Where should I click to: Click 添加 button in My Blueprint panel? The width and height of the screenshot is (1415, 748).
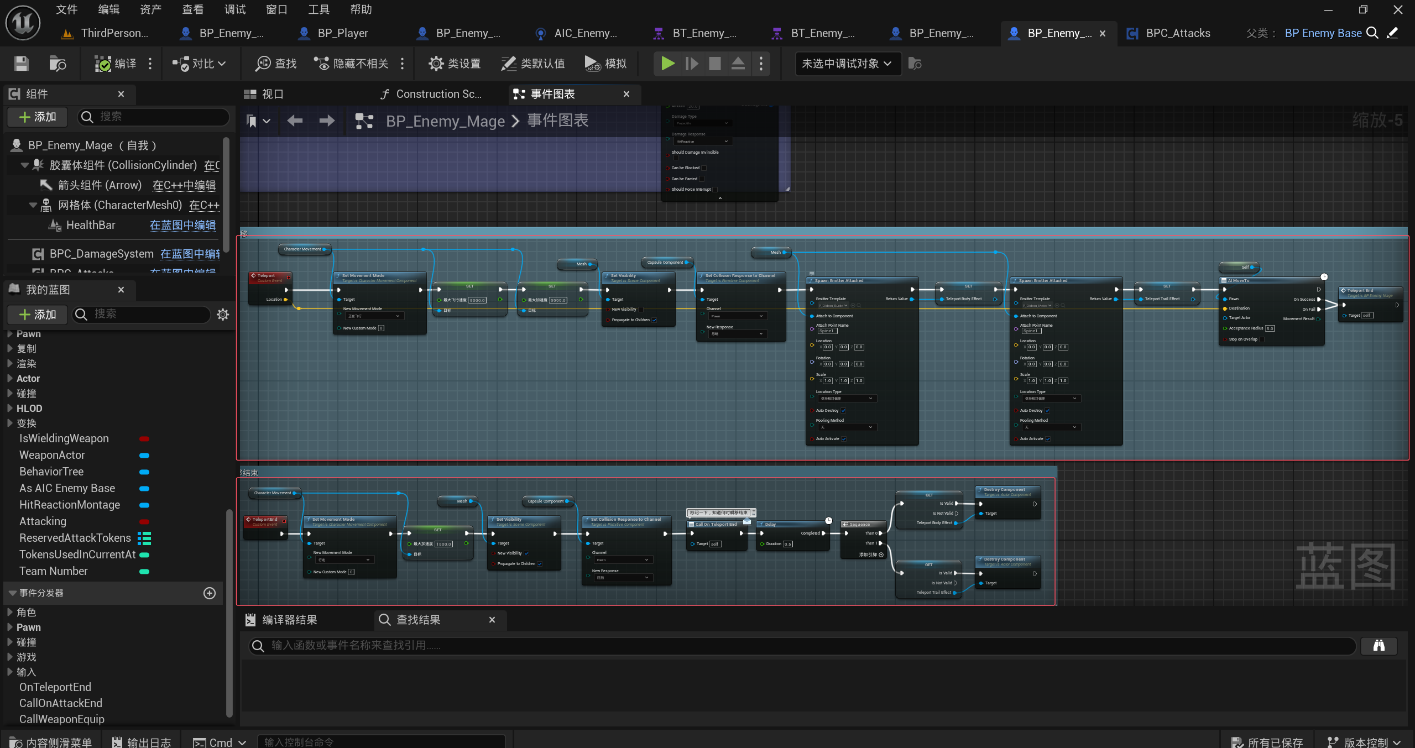tap(38, 314)
